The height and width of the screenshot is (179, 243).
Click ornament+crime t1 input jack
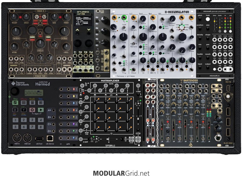[x=75, y=56]
